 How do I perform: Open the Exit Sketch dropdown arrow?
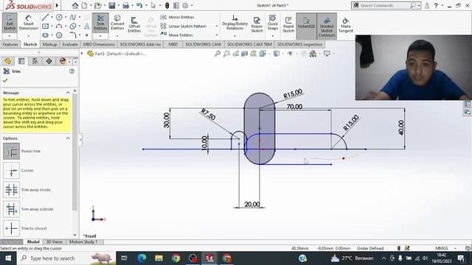(10, 36)
